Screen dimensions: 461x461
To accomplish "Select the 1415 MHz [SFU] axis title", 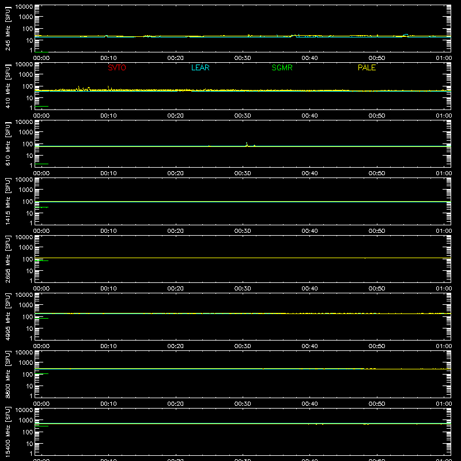I will (x=7, y=201).
